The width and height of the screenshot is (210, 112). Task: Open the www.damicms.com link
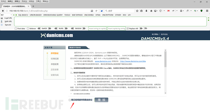103,61
